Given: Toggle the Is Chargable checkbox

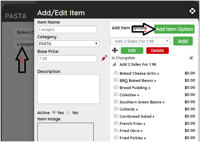Looking at the screenshot, I should click(x=191, y=58).
